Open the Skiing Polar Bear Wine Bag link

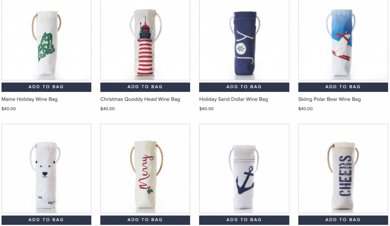[329, 99]
